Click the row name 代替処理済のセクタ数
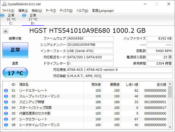 pos(35,113)
